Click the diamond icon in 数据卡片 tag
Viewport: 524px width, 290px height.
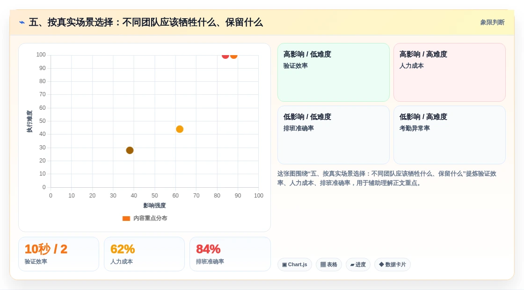pyautogui.click(x=381, y=264)
